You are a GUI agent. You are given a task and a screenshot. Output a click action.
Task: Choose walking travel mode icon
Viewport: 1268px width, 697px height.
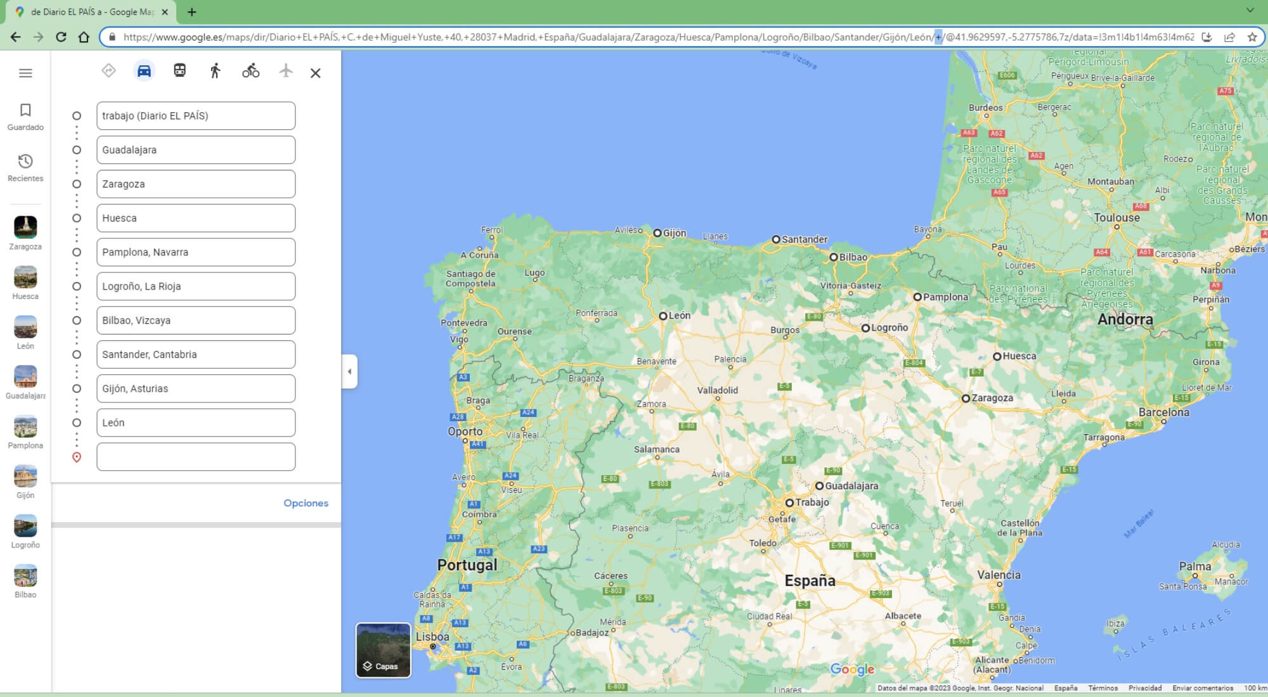click(x=215, y=70)
